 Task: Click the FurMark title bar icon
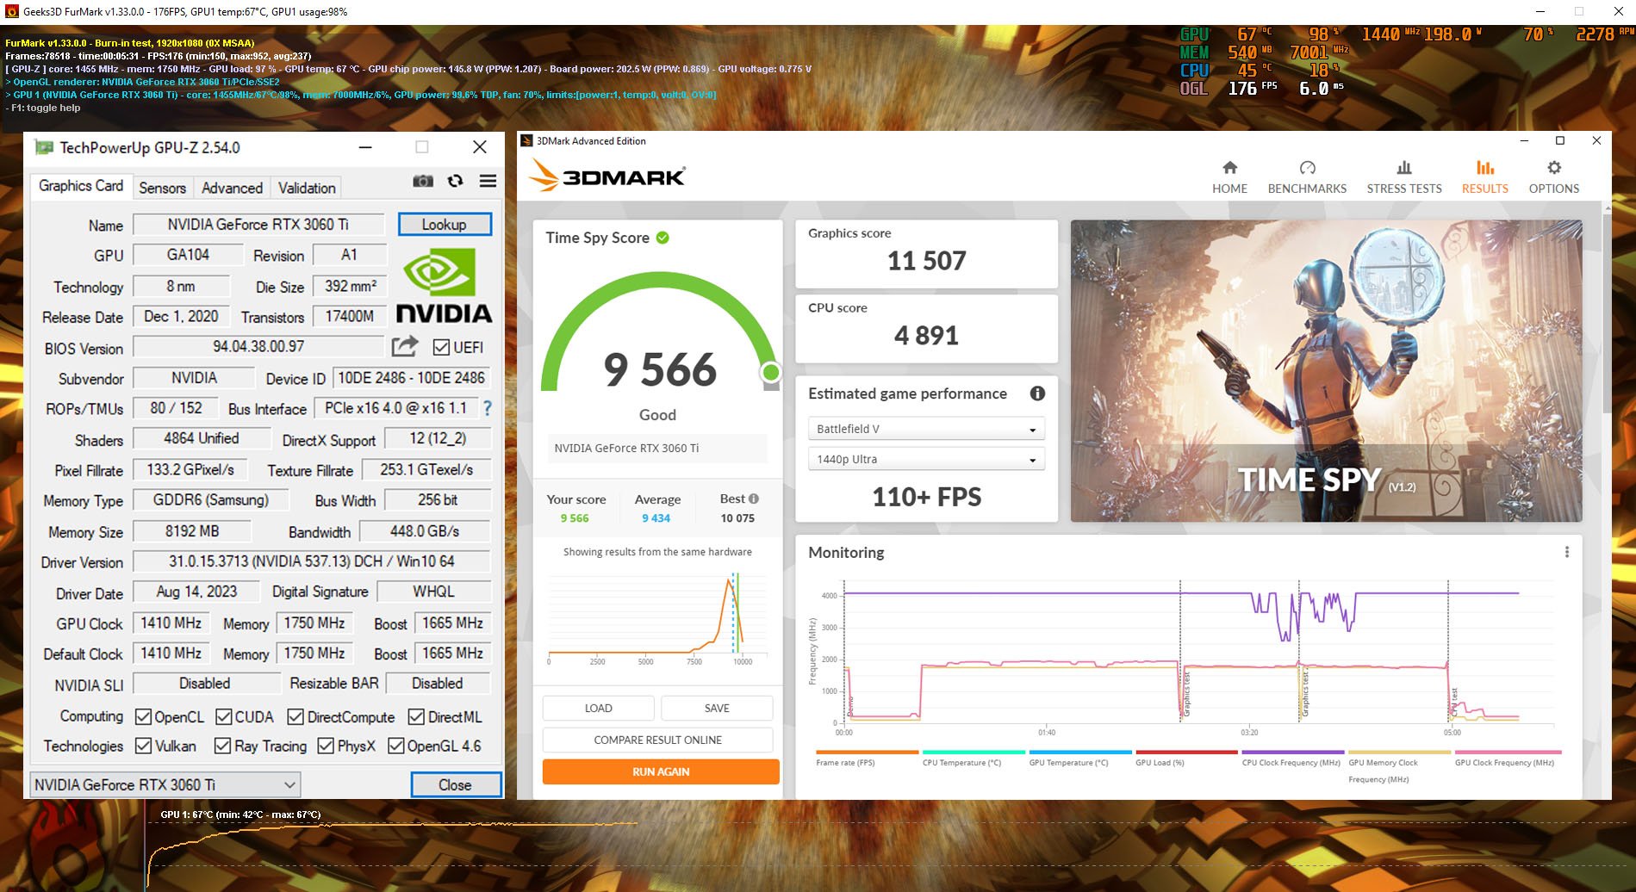[11, 12]
